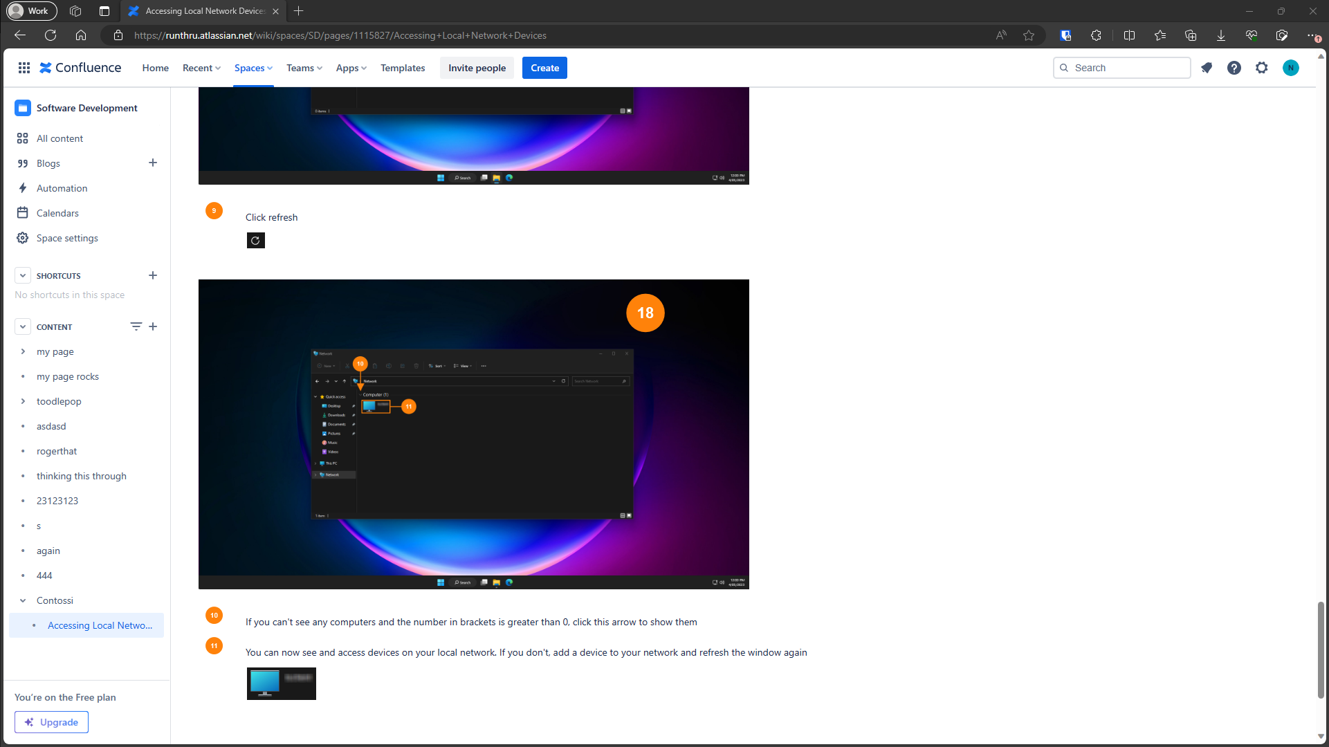Open the Recent dropdown menu
This screenshot has width=1329, height=747.
tap(201, 68)
